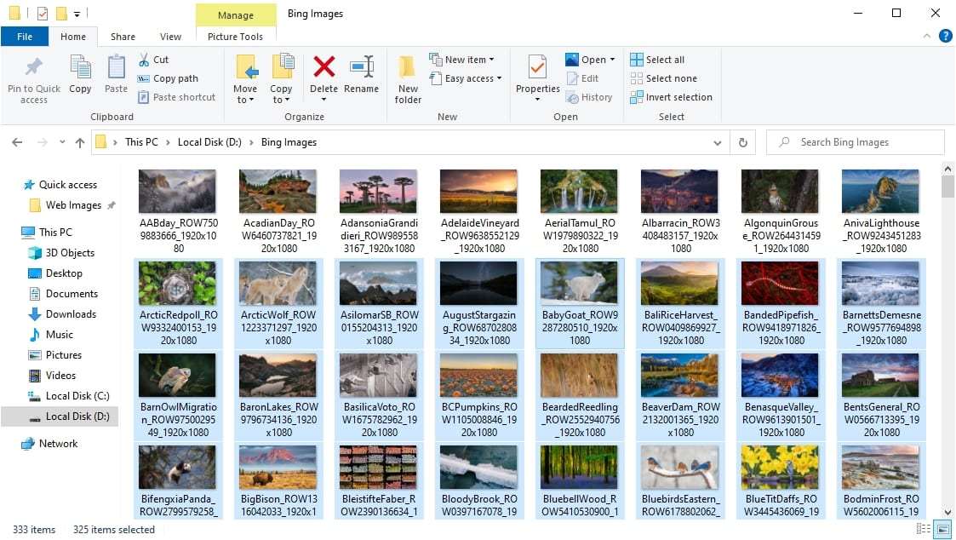Invert the current selection
Image resolution: width=956 pixels, height=540 pixels.
[x=672, y=96]
